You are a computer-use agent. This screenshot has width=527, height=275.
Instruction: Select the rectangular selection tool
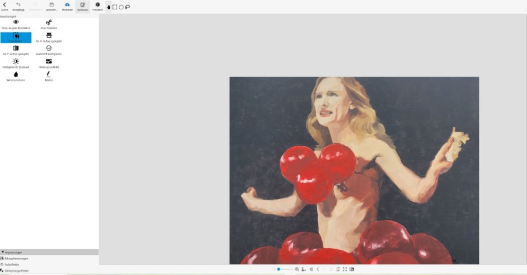point(115,7)
